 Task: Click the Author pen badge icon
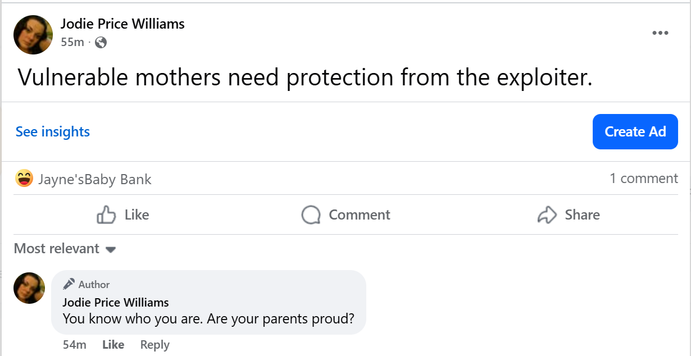[69, 284]
